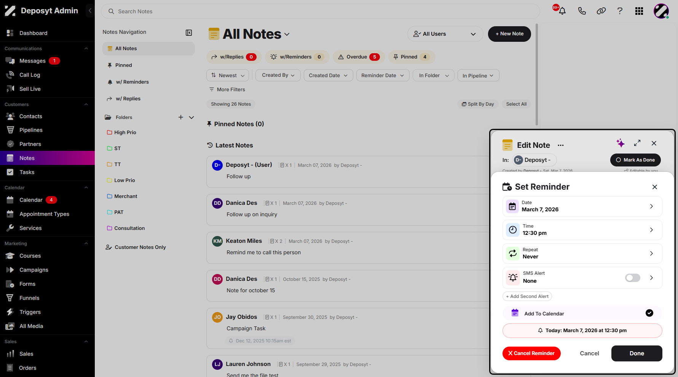Viewport: 678px width, 377px height.
Task: Click the AI sparkle icon in Edit Note
Action: 621,143
